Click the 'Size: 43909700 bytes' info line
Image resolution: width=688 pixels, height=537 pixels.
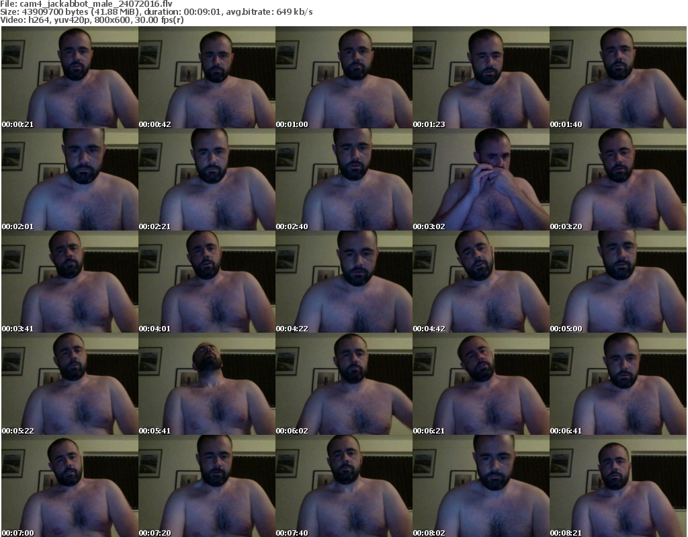[x=156, y=12]
